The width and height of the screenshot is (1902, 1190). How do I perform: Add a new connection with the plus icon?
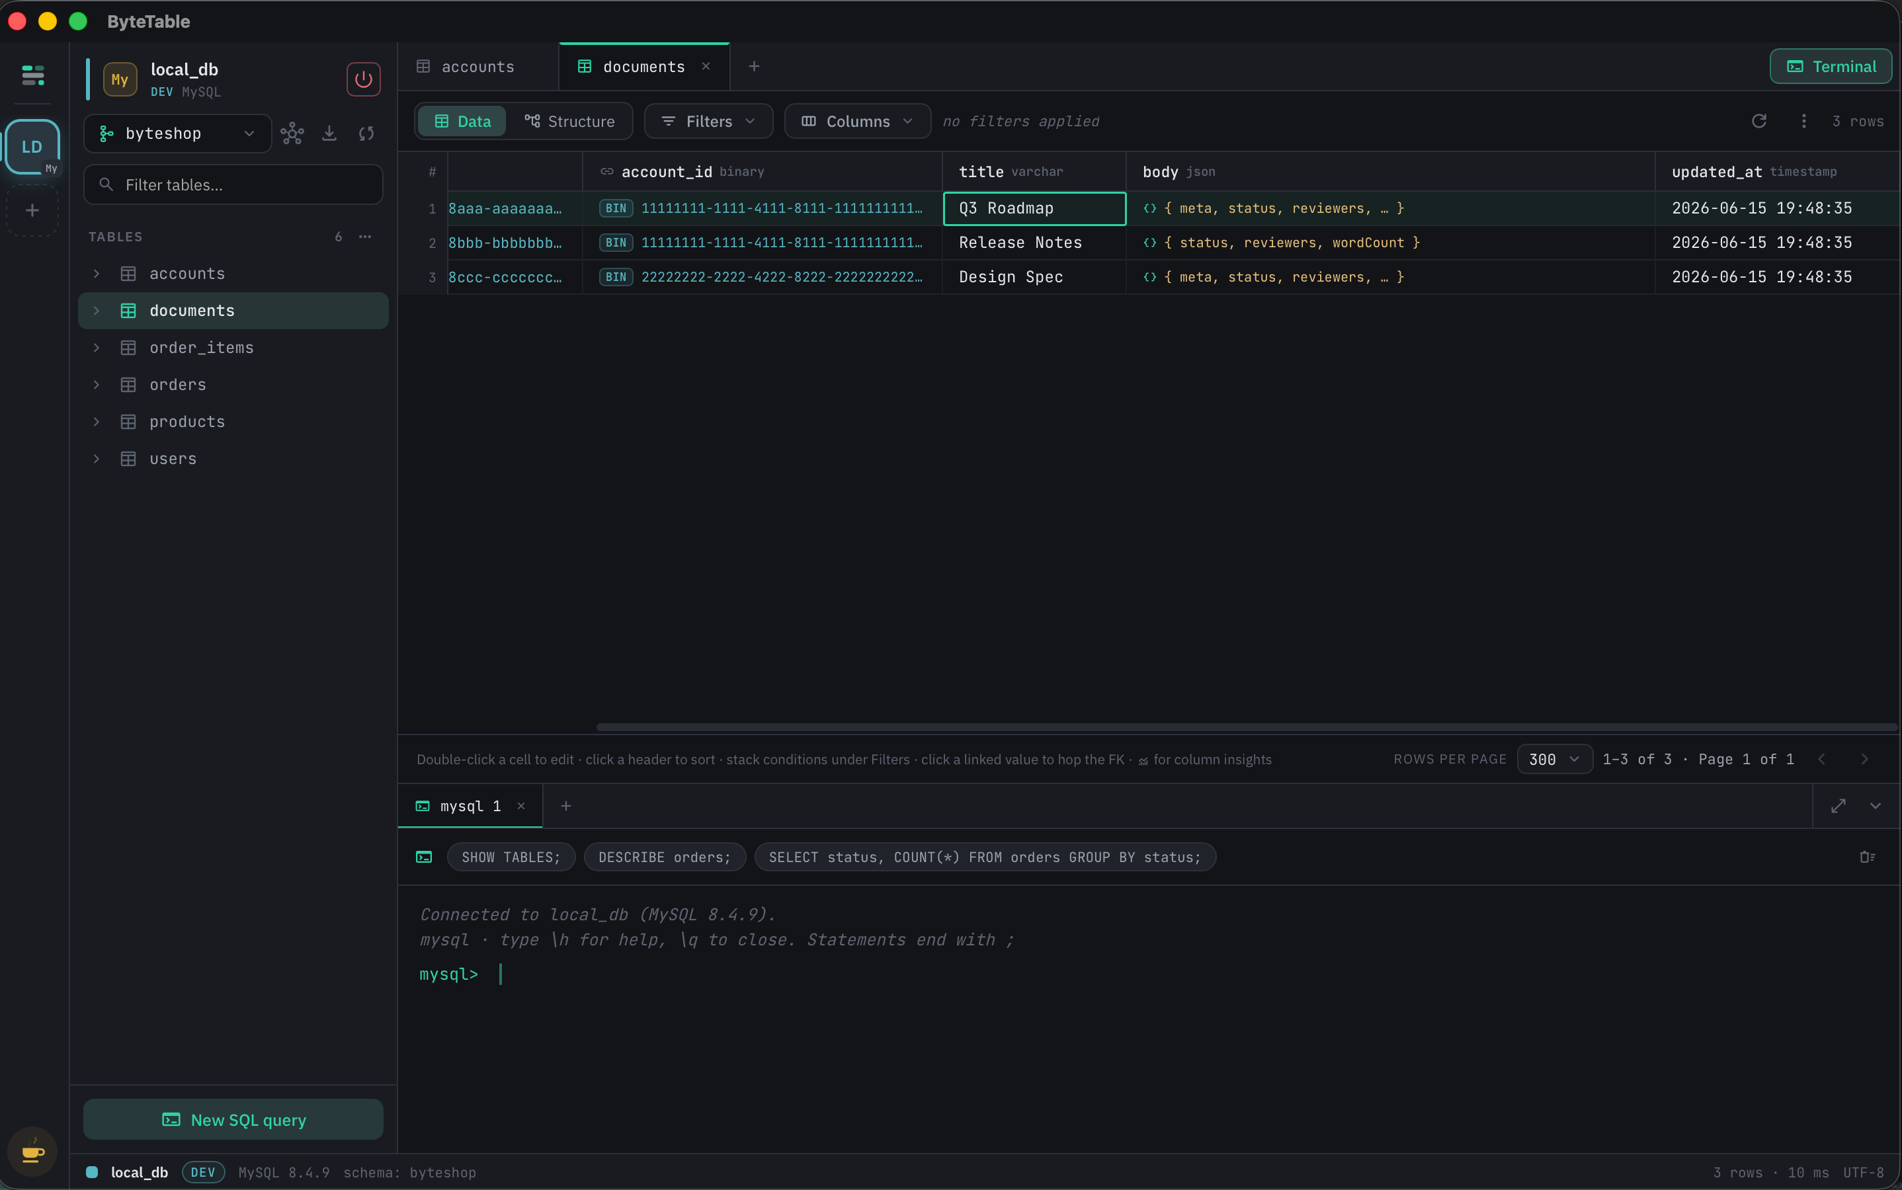click(x=32, y=210)
